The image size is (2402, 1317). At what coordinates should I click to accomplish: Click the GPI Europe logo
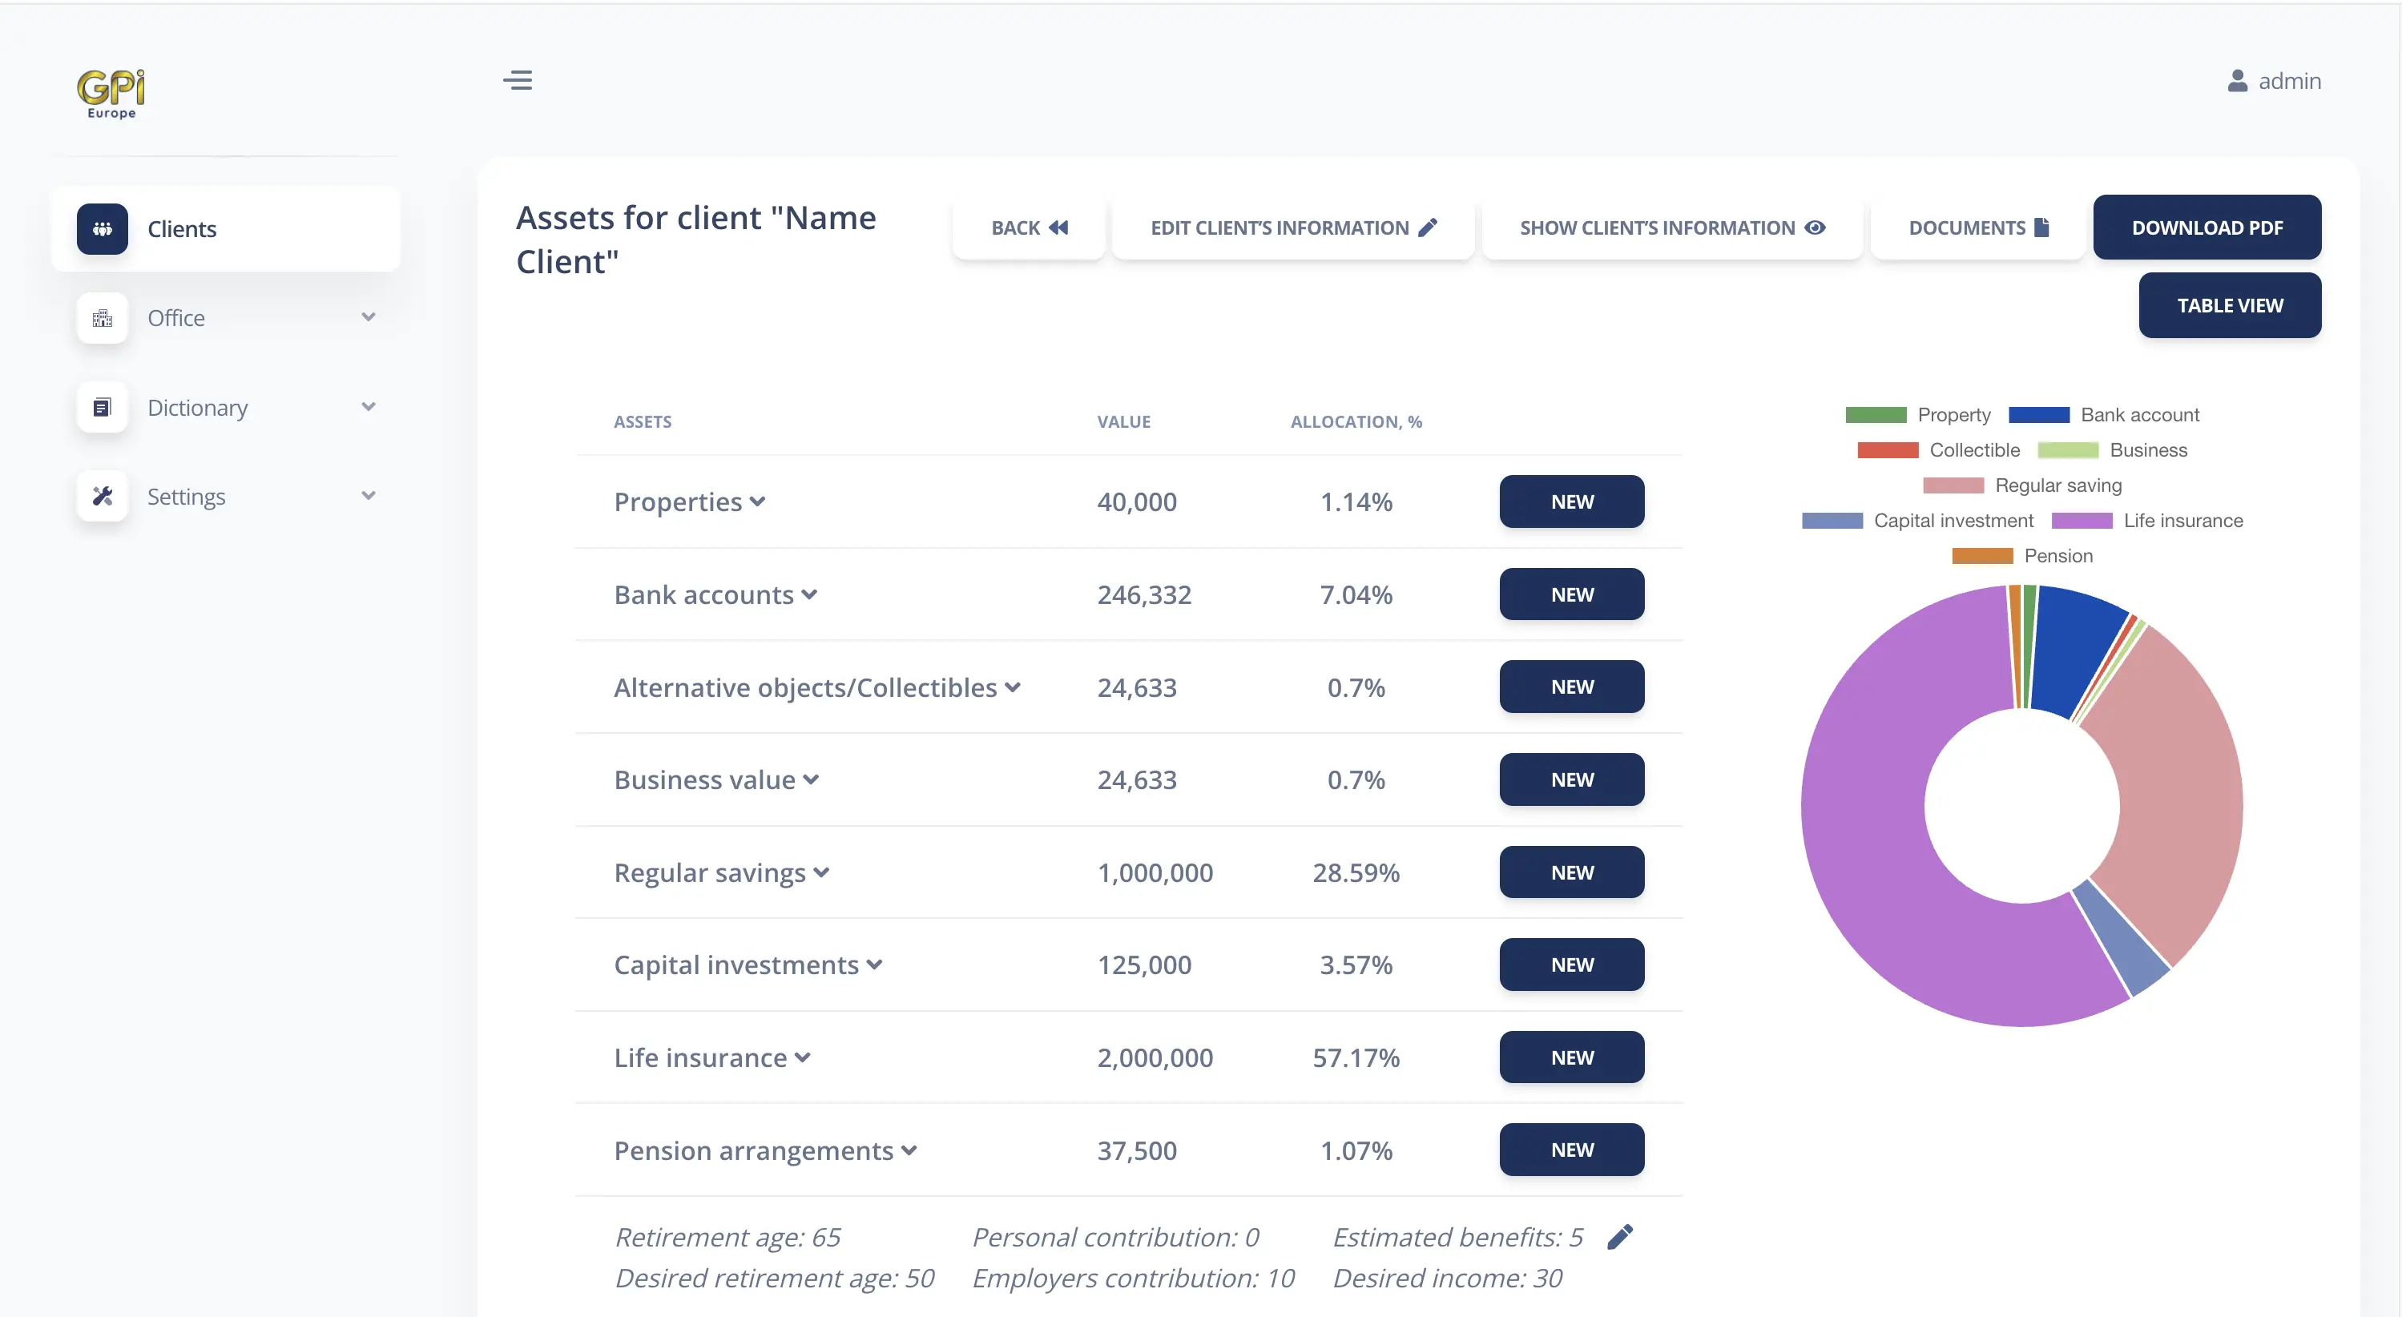(111, 93)
